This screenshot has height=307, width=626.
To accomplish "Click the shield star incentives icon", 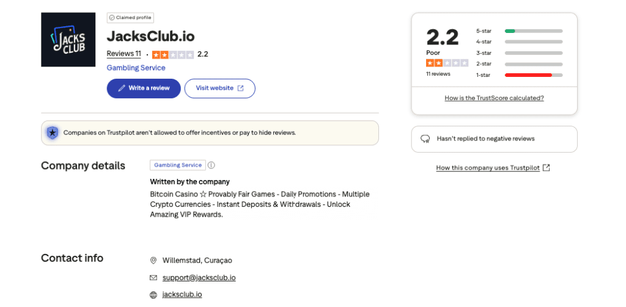I will click(x=53, y=132).
